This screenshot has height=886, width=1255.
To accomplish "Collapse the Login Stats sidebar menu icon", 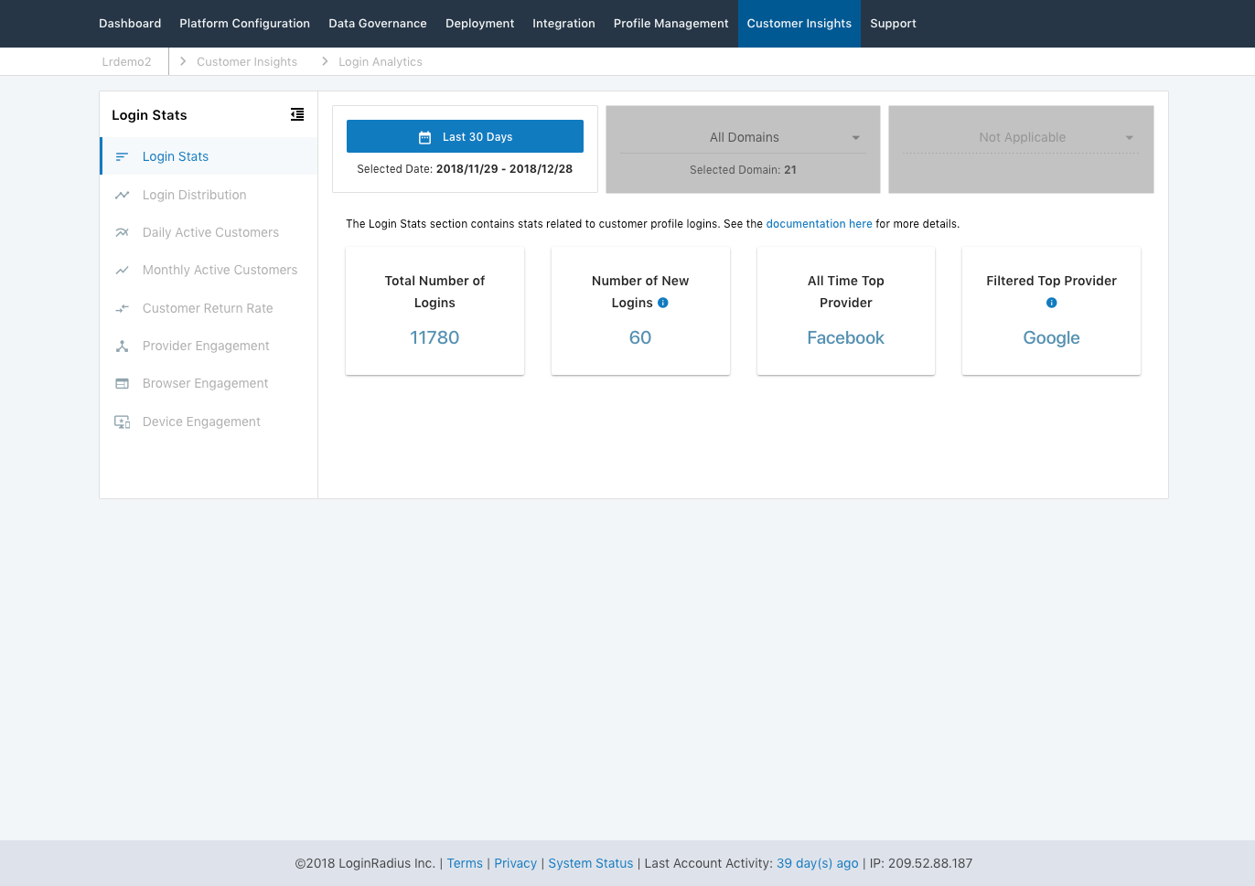I will [297, 114].
